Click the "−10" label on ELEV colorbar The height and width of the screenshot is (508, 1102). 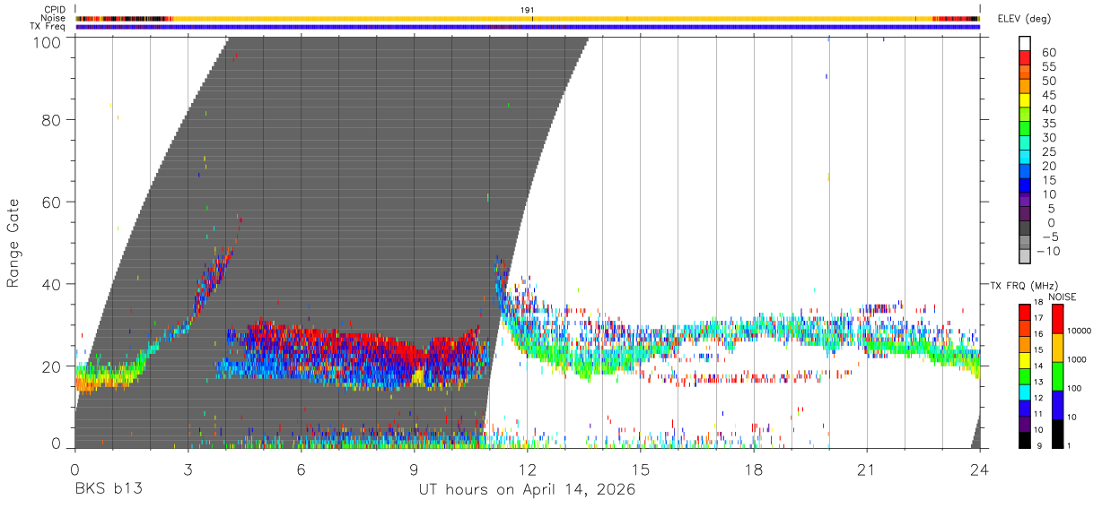1050,252
